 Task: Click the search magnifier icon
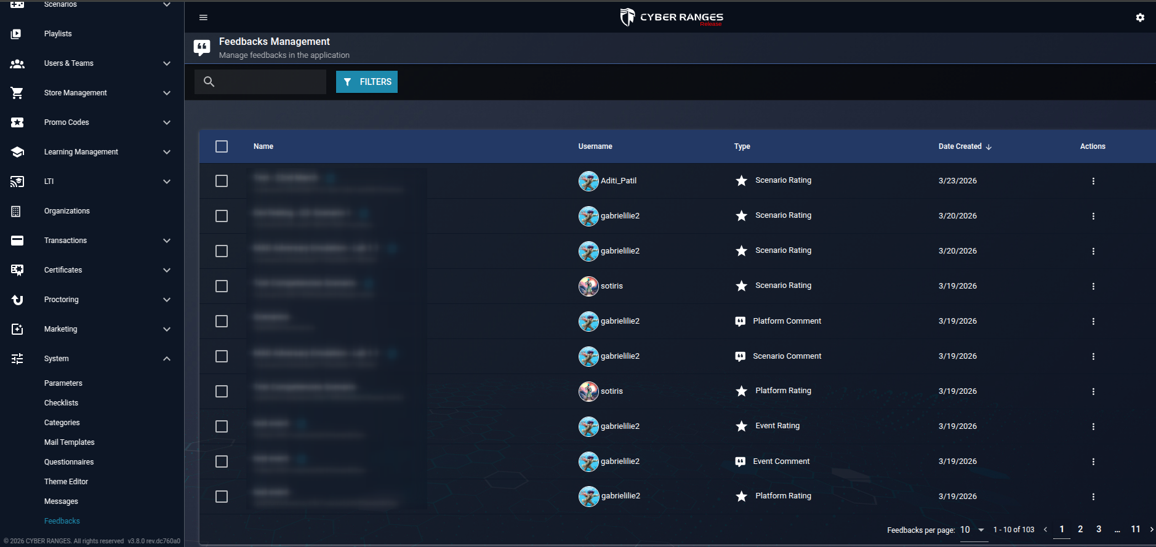coord(209,81)
